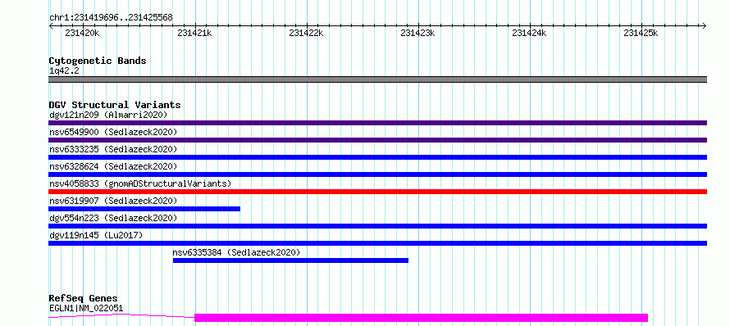Click the 231425k ruler tick label
The width and height of the screenshot is (730, 326).
641,33
